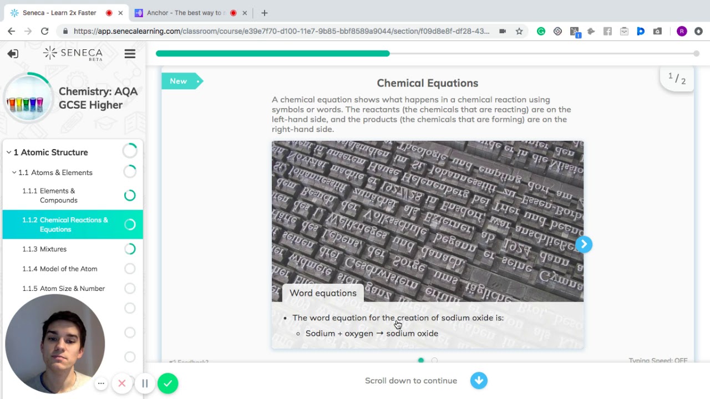Click the address bar URL
The width and height of the screenshot is (710, 399).
pyautogui.click(x=281, y=32)
